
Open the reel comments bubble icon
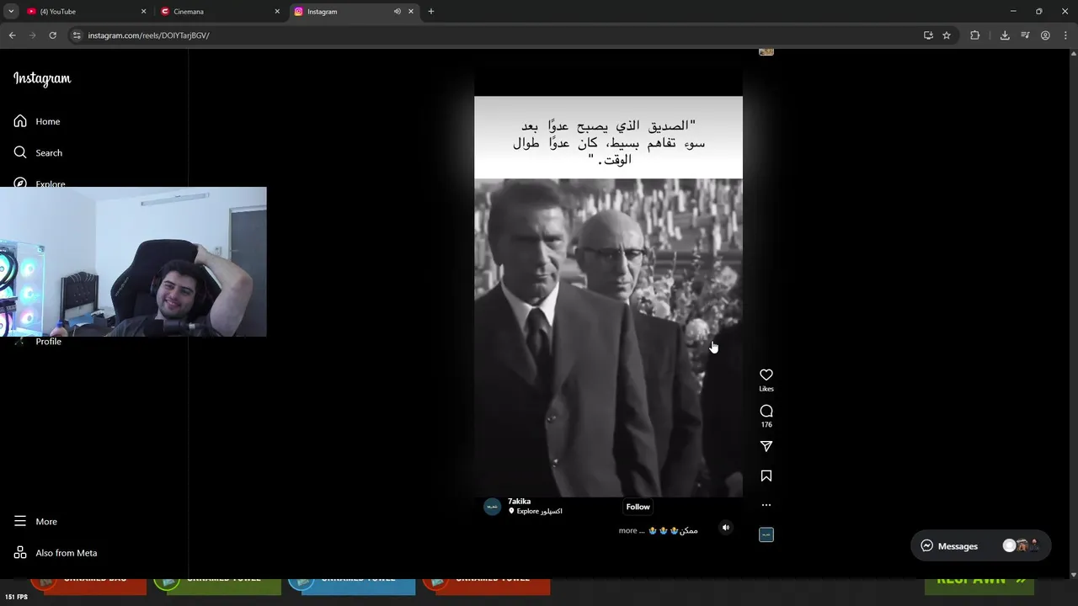click(x=766, y=411)
